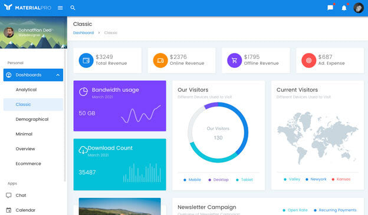Toggle the Tablet legend item

pyautogui.click(x=244, y=180)
